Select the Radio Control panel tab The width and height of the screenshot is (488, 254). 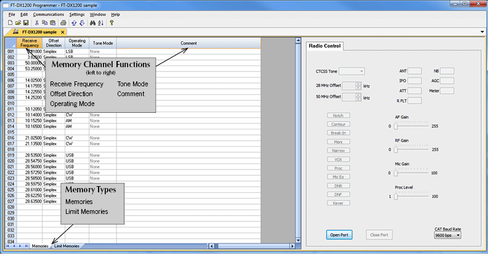[325, 46]
